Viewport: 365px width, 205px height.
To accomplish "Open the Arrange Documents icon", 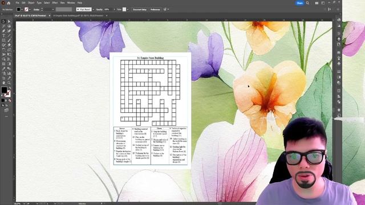I will pos(317,3).
